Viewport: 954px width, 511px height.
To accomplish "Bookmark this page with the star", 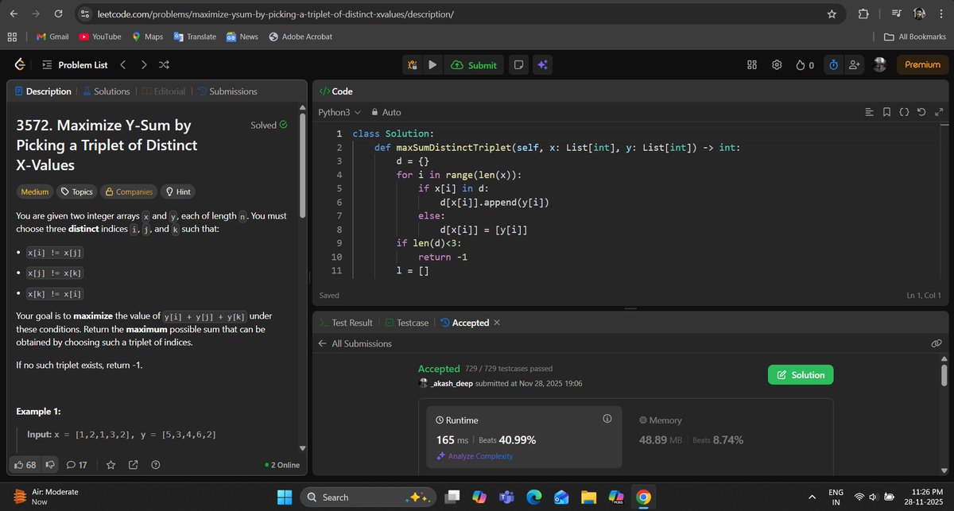I will pyautogui.click(x=832, y=14).
